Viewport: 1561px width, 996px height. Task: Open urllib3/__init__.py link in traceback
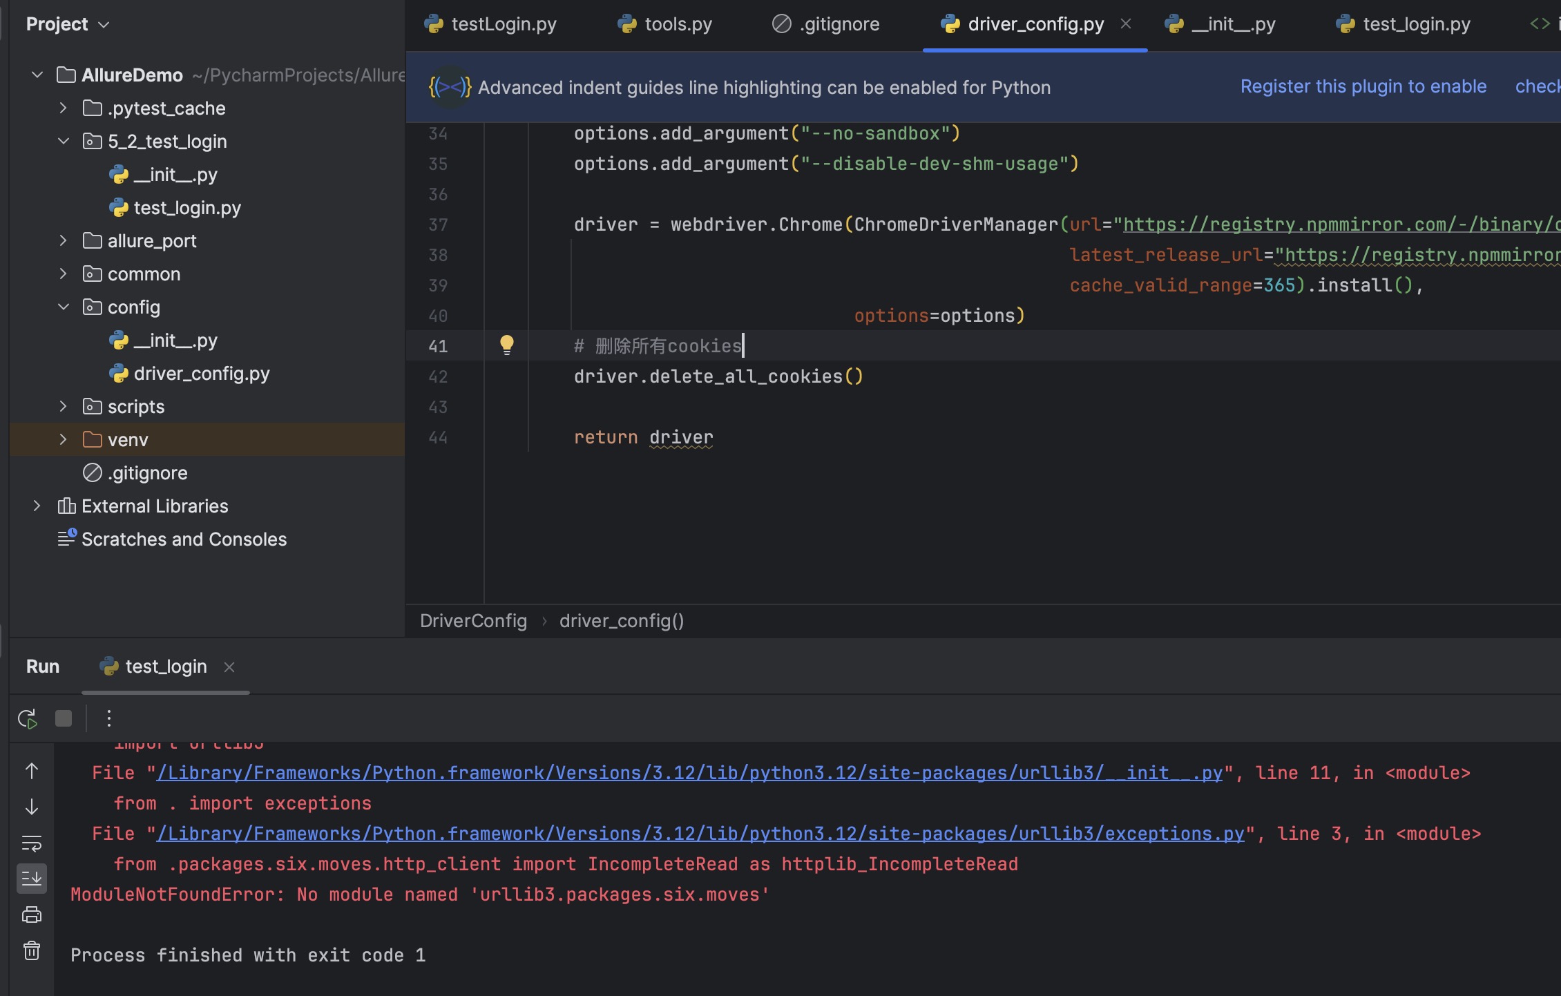click(x=689, y=773)
